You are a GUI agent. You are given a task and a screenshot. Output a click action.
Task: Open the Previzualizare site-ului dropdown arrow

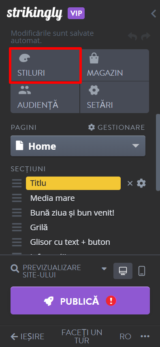click(104, 268)
